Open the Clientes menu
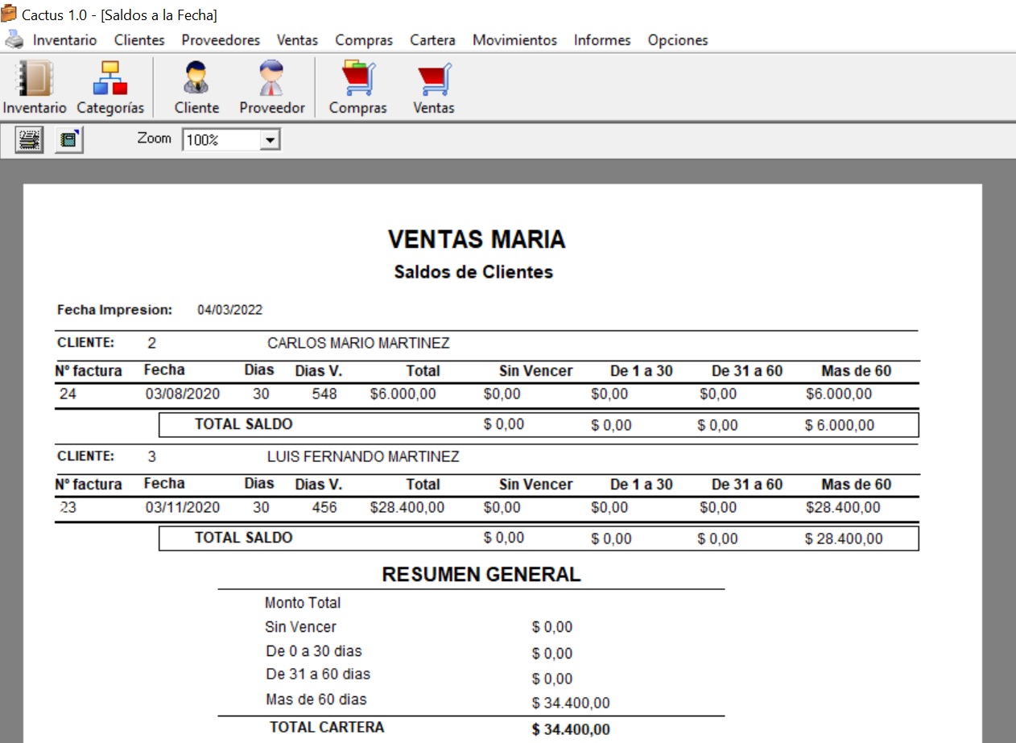This screenshot has height=743, width=1016. [x=139, y=40]
